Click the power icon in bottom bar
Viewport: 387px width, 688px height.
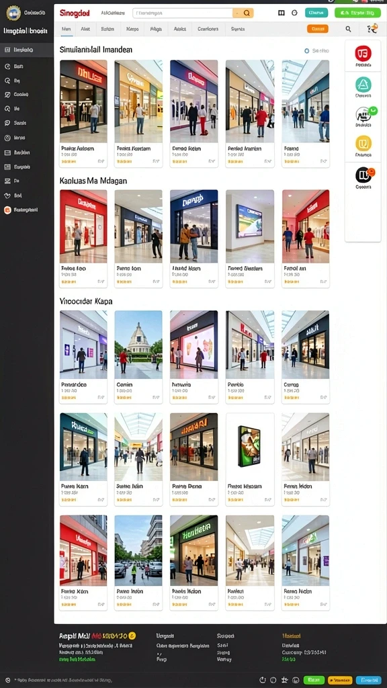pos(263,680)
